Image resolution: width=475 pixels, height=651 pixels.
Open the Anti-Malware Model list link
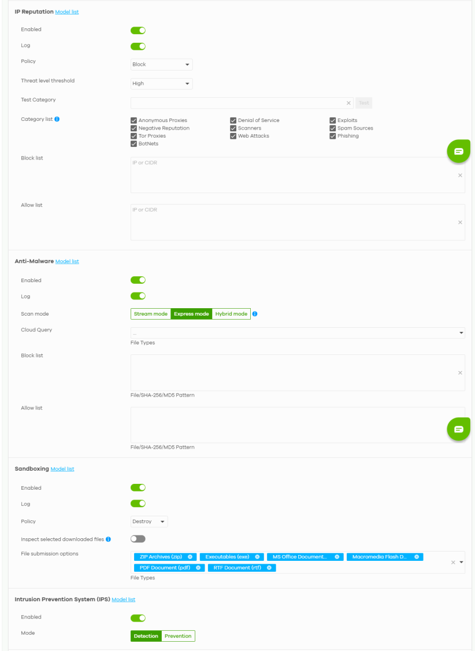coord(67,262)
